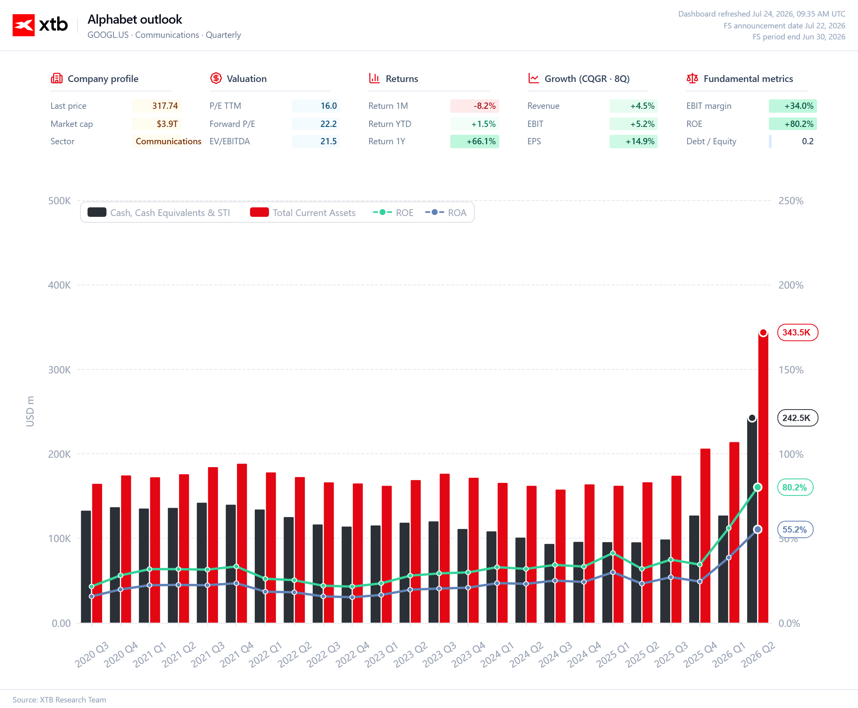Click the 55.2% blue ROA label
This screenshot has height=708, width=858.
coord(795,530)
